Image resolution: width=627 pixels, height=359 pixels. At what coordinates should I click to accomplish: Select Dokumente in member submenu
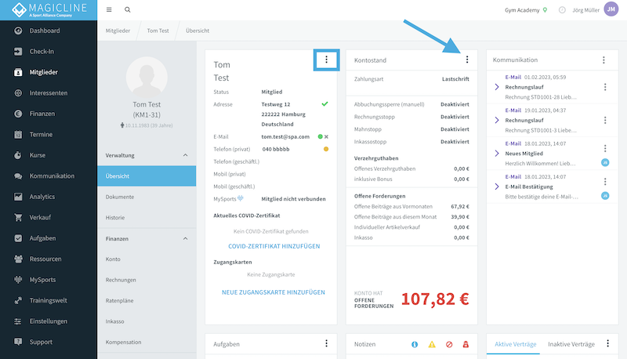click(x=119, y=197)
